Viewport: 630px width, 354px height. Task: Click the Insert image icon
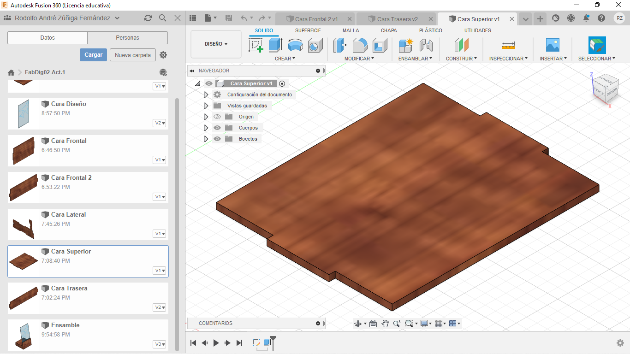(x=552, y=45)
